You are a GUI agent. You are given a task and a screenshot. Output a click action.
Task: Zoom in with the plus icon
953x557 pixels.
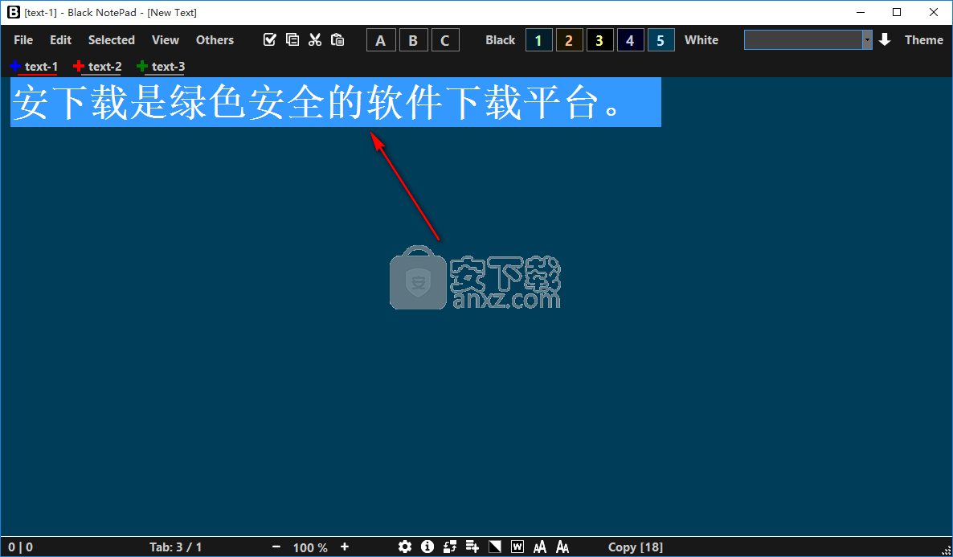point(345,547)
